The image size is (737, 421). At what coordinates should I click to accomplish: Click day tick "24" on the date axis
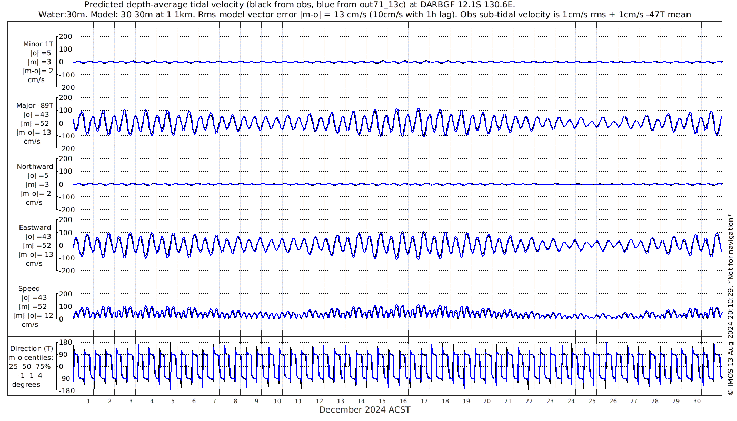(x=571, y=401)
